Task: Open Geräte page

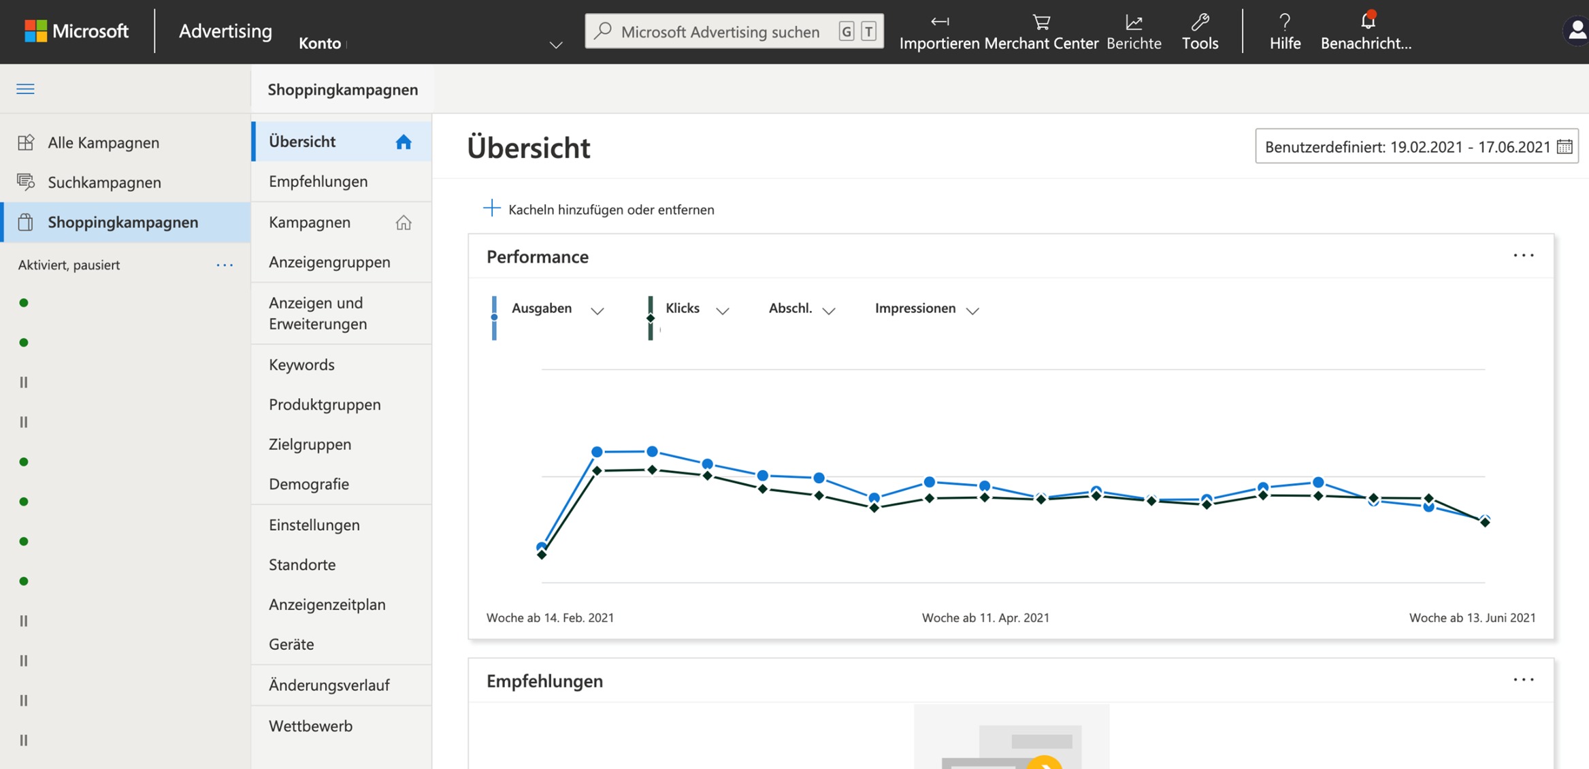Action: tap(342, 644)
